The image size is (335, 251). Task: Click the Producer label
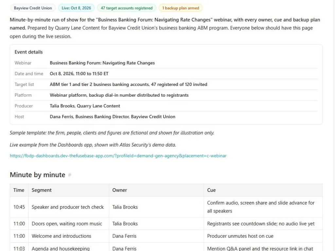(x=24, y=106)
